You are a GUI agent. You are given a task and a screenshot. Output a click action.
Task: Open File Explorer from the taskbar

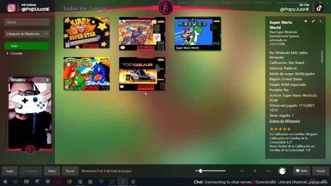(26, 181)
